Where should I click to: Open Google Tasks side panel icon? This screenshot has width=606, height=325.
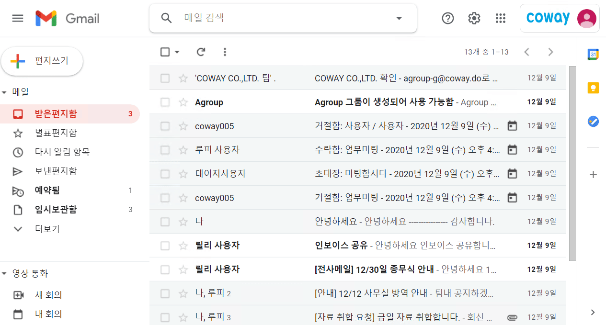pos(593,122)
